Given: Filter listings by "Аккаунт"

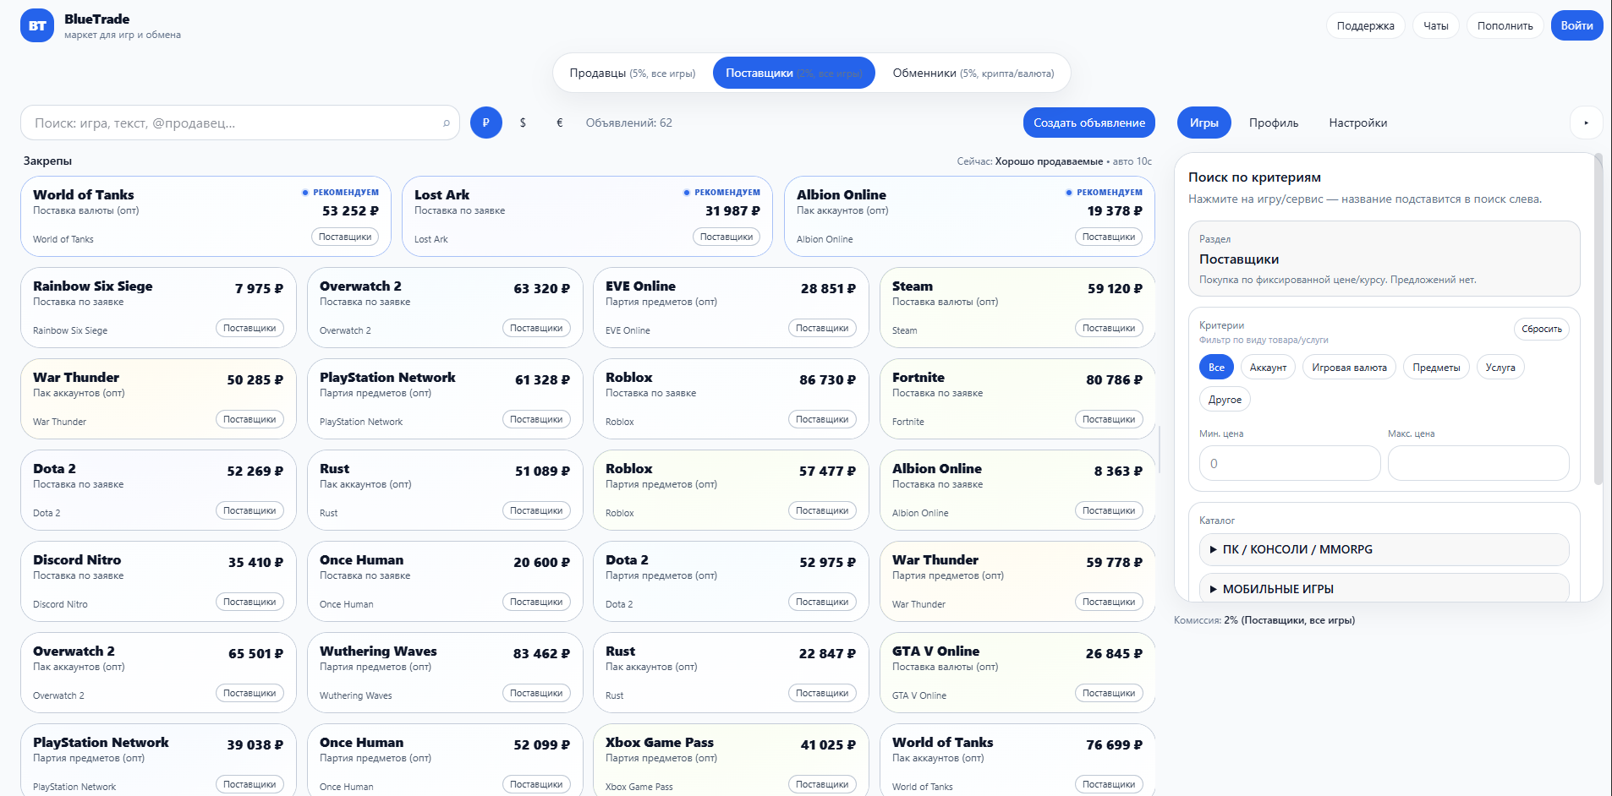Looking at the screenshot, I should (x=1268, y=368).
